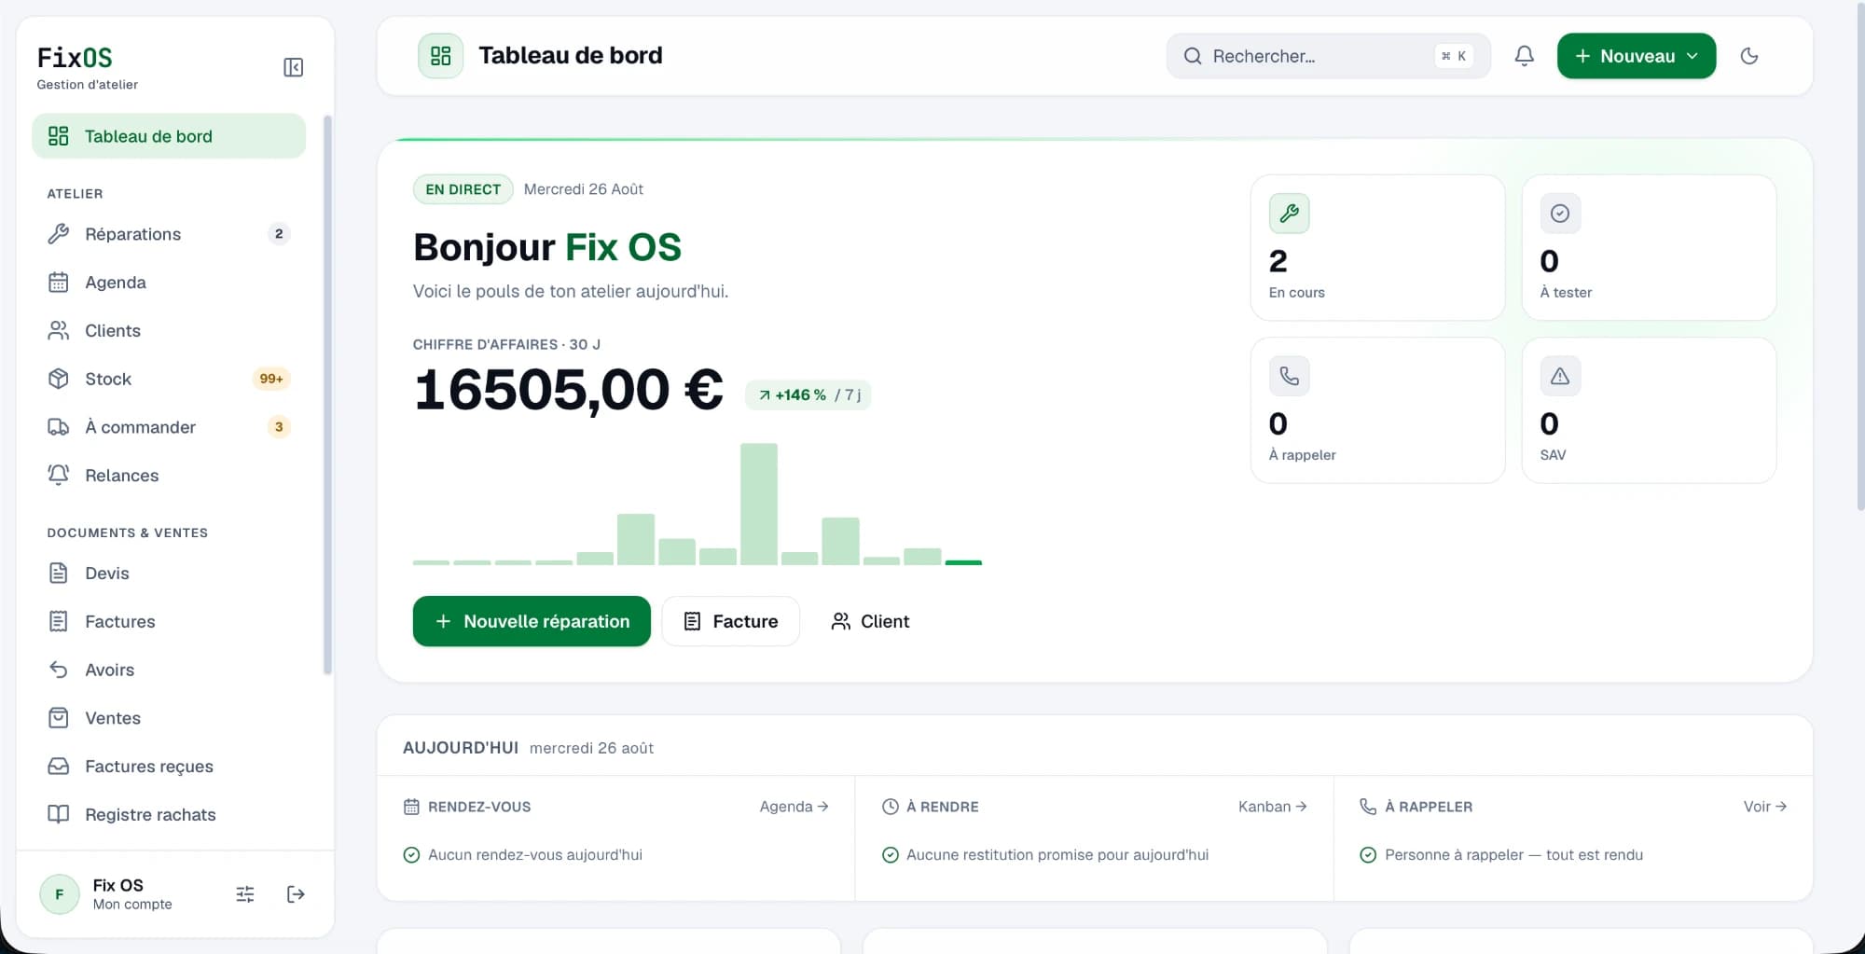Open Stock in sidebar
The image size is (1865, 954).
(169, 379)
